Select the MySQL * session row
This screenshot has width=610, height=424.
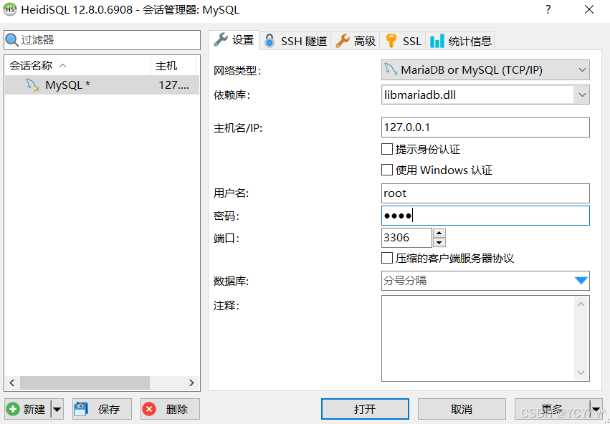coord(102,85)
